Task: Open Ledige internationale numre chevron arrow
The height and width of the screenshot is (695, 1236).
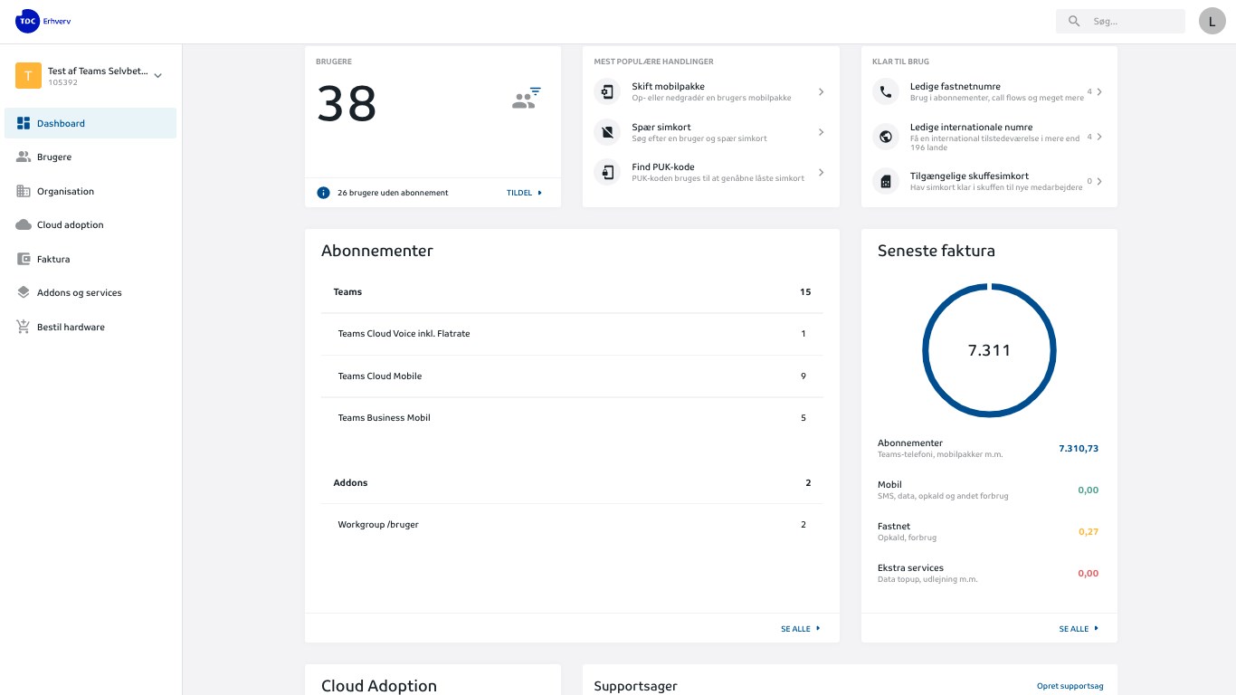Action: (x=1099, y=137)
